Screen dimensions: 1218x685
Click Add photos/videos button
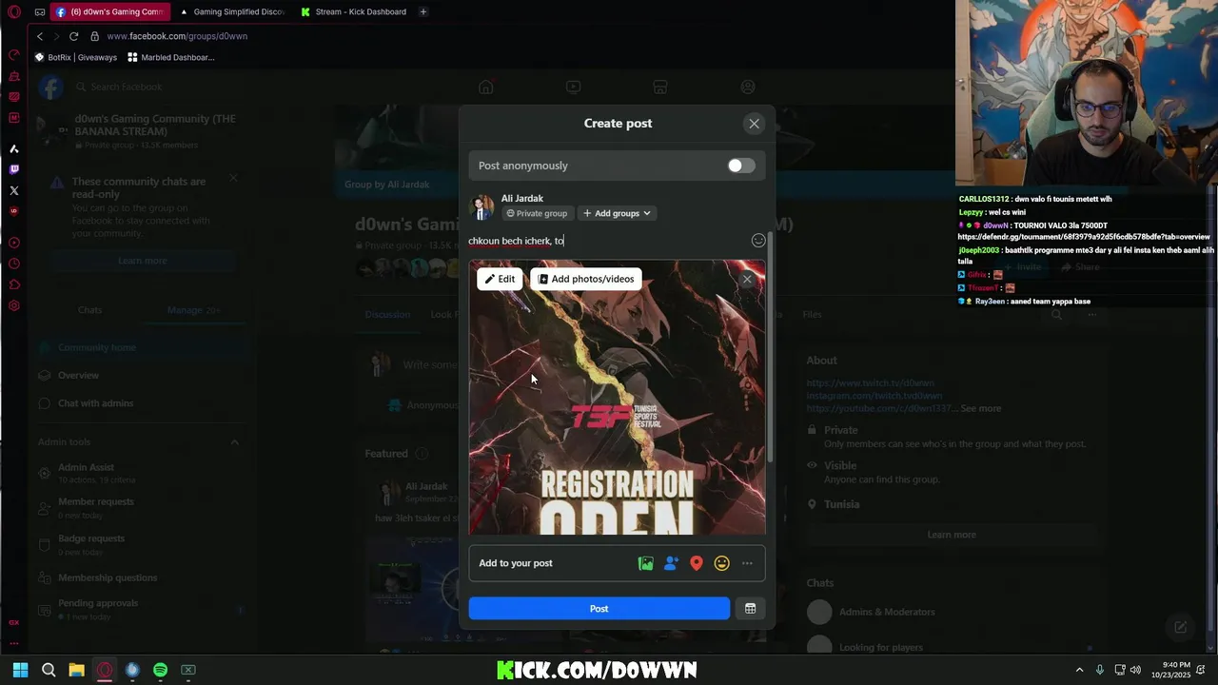pyautogui.click(x=586, y=279)
